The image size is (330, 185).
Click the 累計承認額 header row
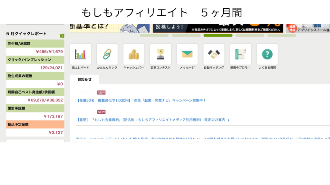[x=35, y=108]
